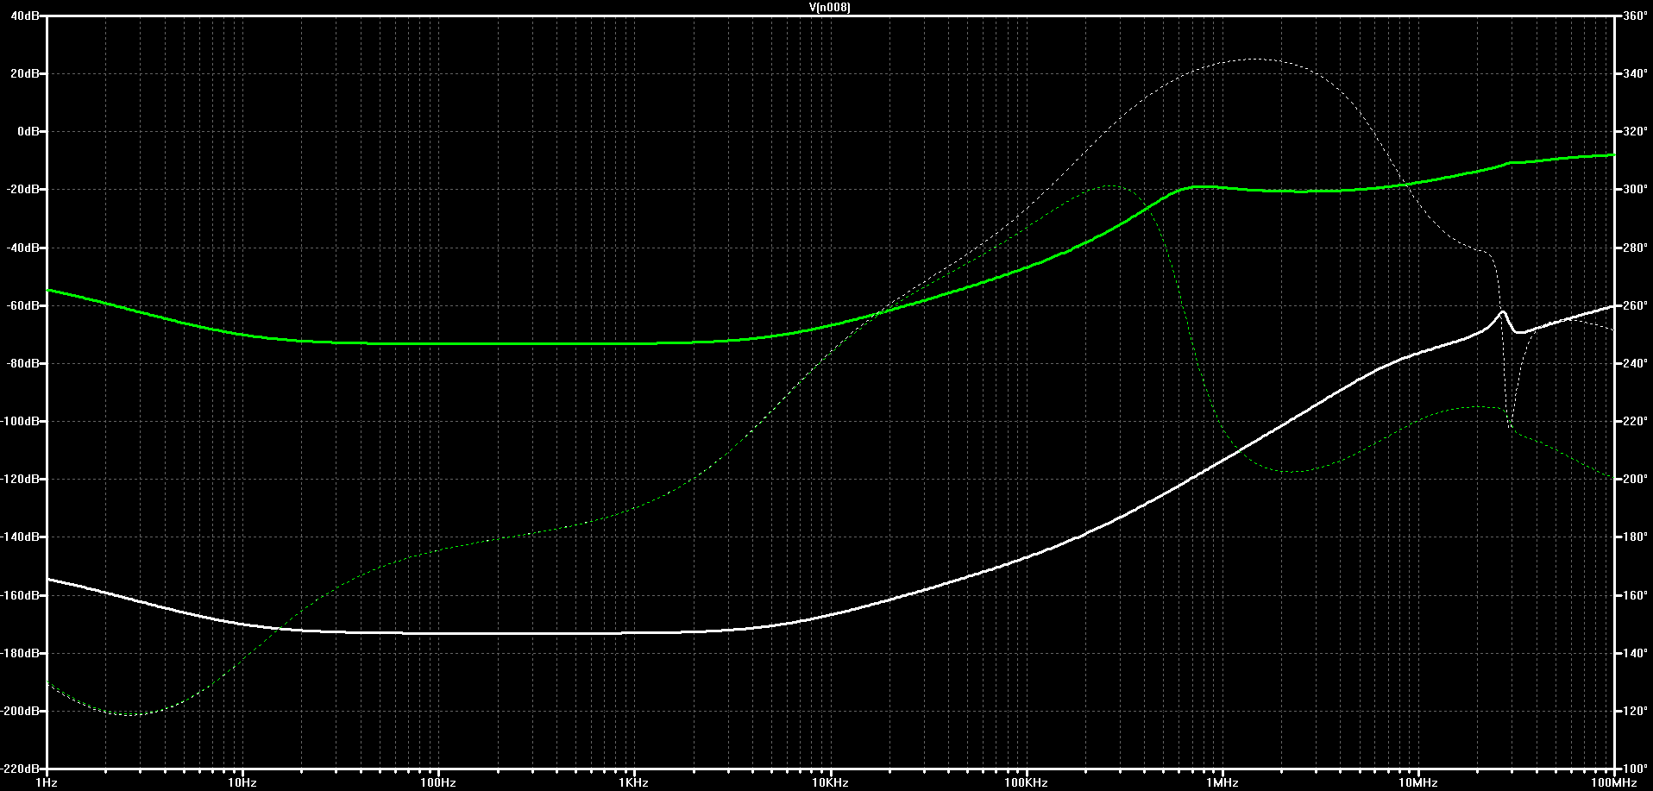The image size is (1653, 791).
Task: Click the 120° phase axis label
Action: [x=1635, y=711]
